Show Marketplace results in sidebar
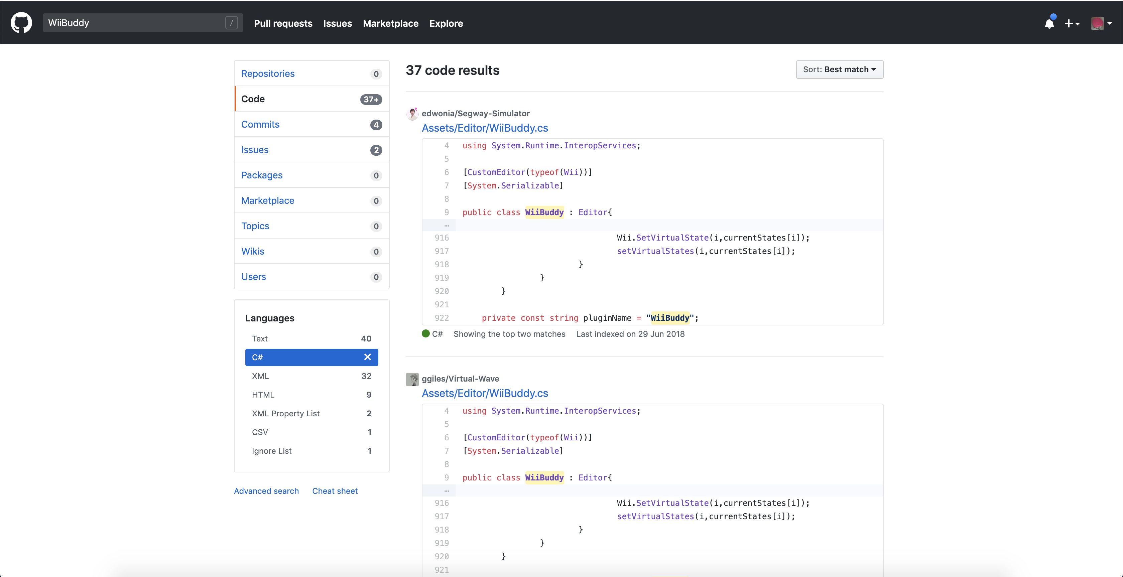This screenshot has height=577, width=1123. click(311, 200)
